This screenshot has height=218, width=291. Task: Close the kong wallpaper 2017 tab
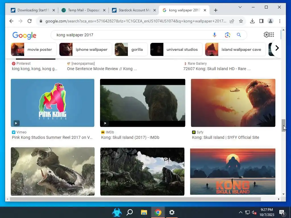pyautogui.click(x=205, y=10)
